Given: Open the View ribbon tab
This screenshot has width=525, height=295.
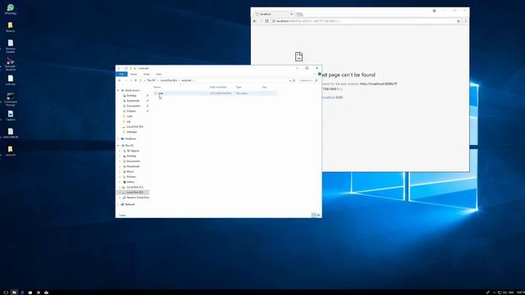Looking at the screenshot, I should pyautogui.click(x=158, y=74).
